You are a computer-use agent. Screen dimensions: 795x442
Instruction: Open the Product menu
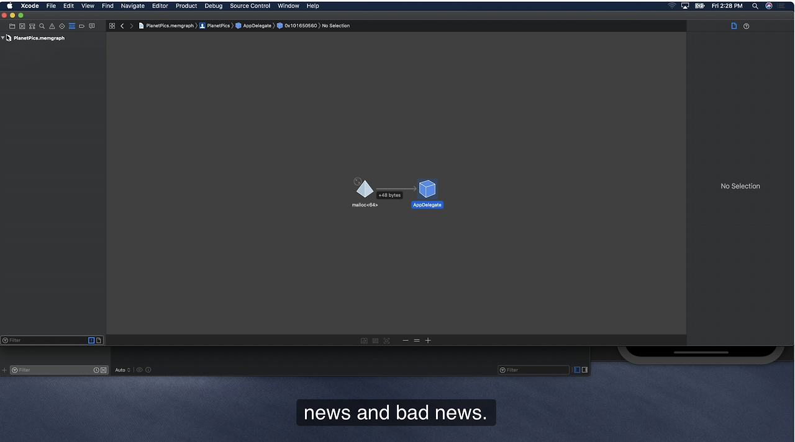(x=186, y=6)
